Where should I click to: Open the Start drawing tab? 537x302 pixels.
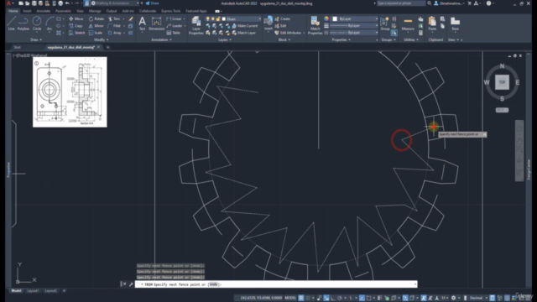point(17,47)
